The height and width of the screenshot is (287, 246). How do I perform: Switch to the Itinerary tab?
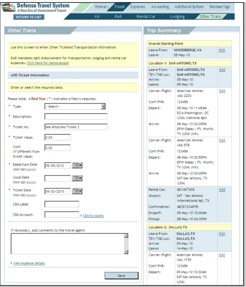coord(101,7)
